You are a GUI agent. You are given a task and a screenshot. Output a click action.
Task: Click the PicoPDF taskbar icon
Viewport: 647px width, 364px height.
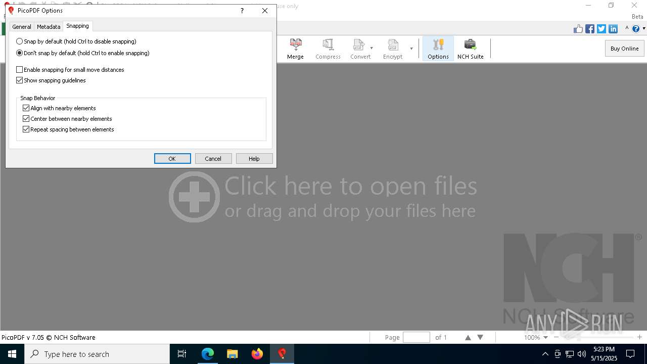point(282,354)
